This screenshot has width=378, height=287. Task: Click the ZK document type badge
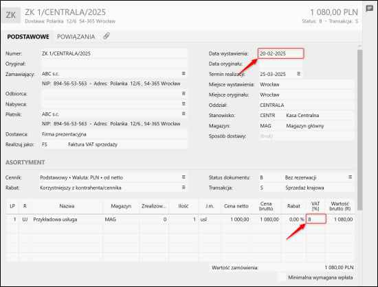pos(11,15)
